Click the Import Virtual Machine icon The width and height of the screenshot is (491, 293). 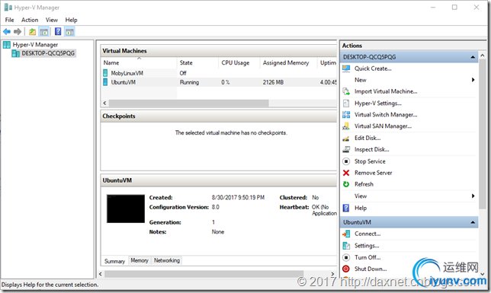pyautogui.click(x=346, y=91)
